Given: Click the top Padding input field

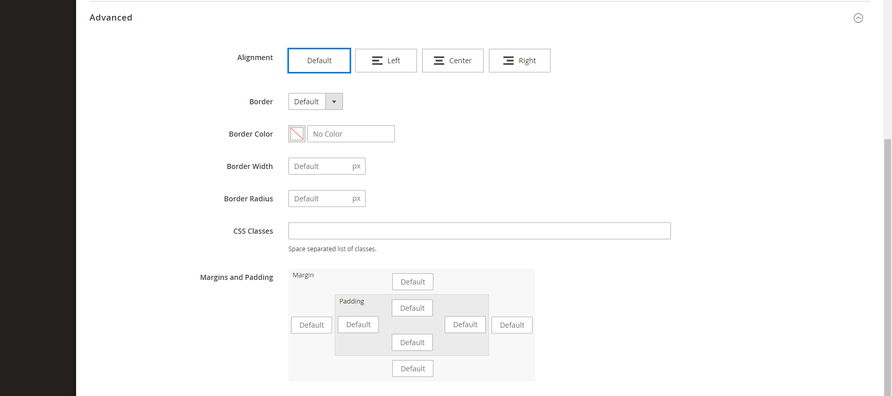Looking at the screenshot, I should coord(412,308).
